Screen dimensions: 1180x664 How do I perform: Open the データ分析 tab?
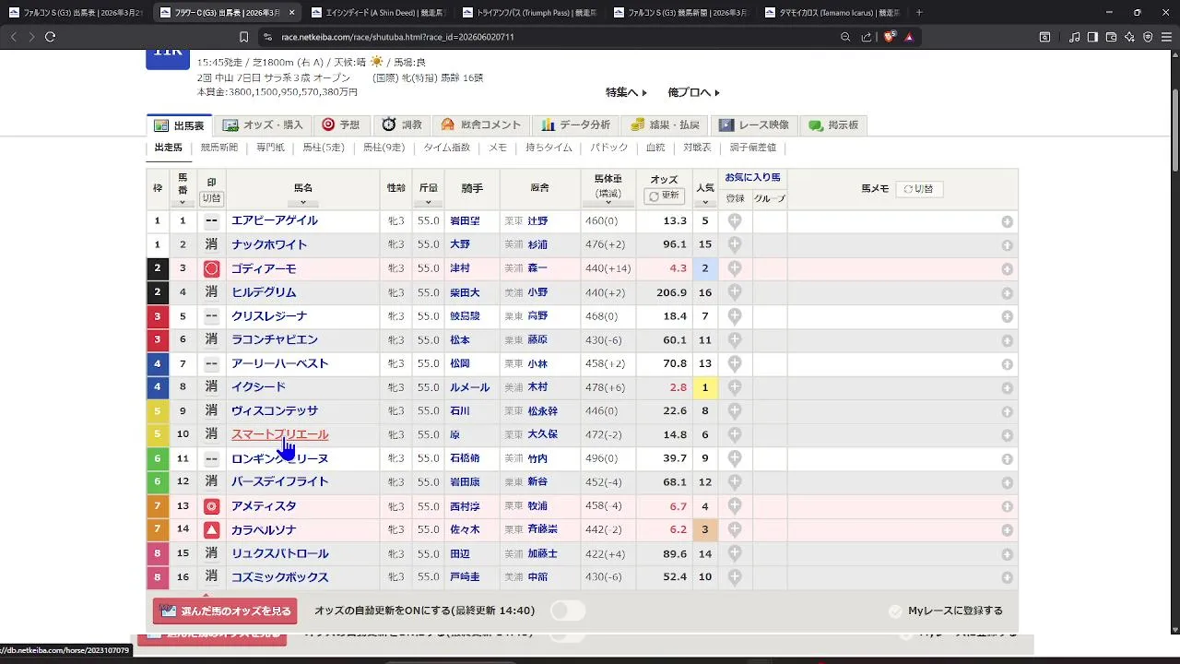click(x=576, y=125)
